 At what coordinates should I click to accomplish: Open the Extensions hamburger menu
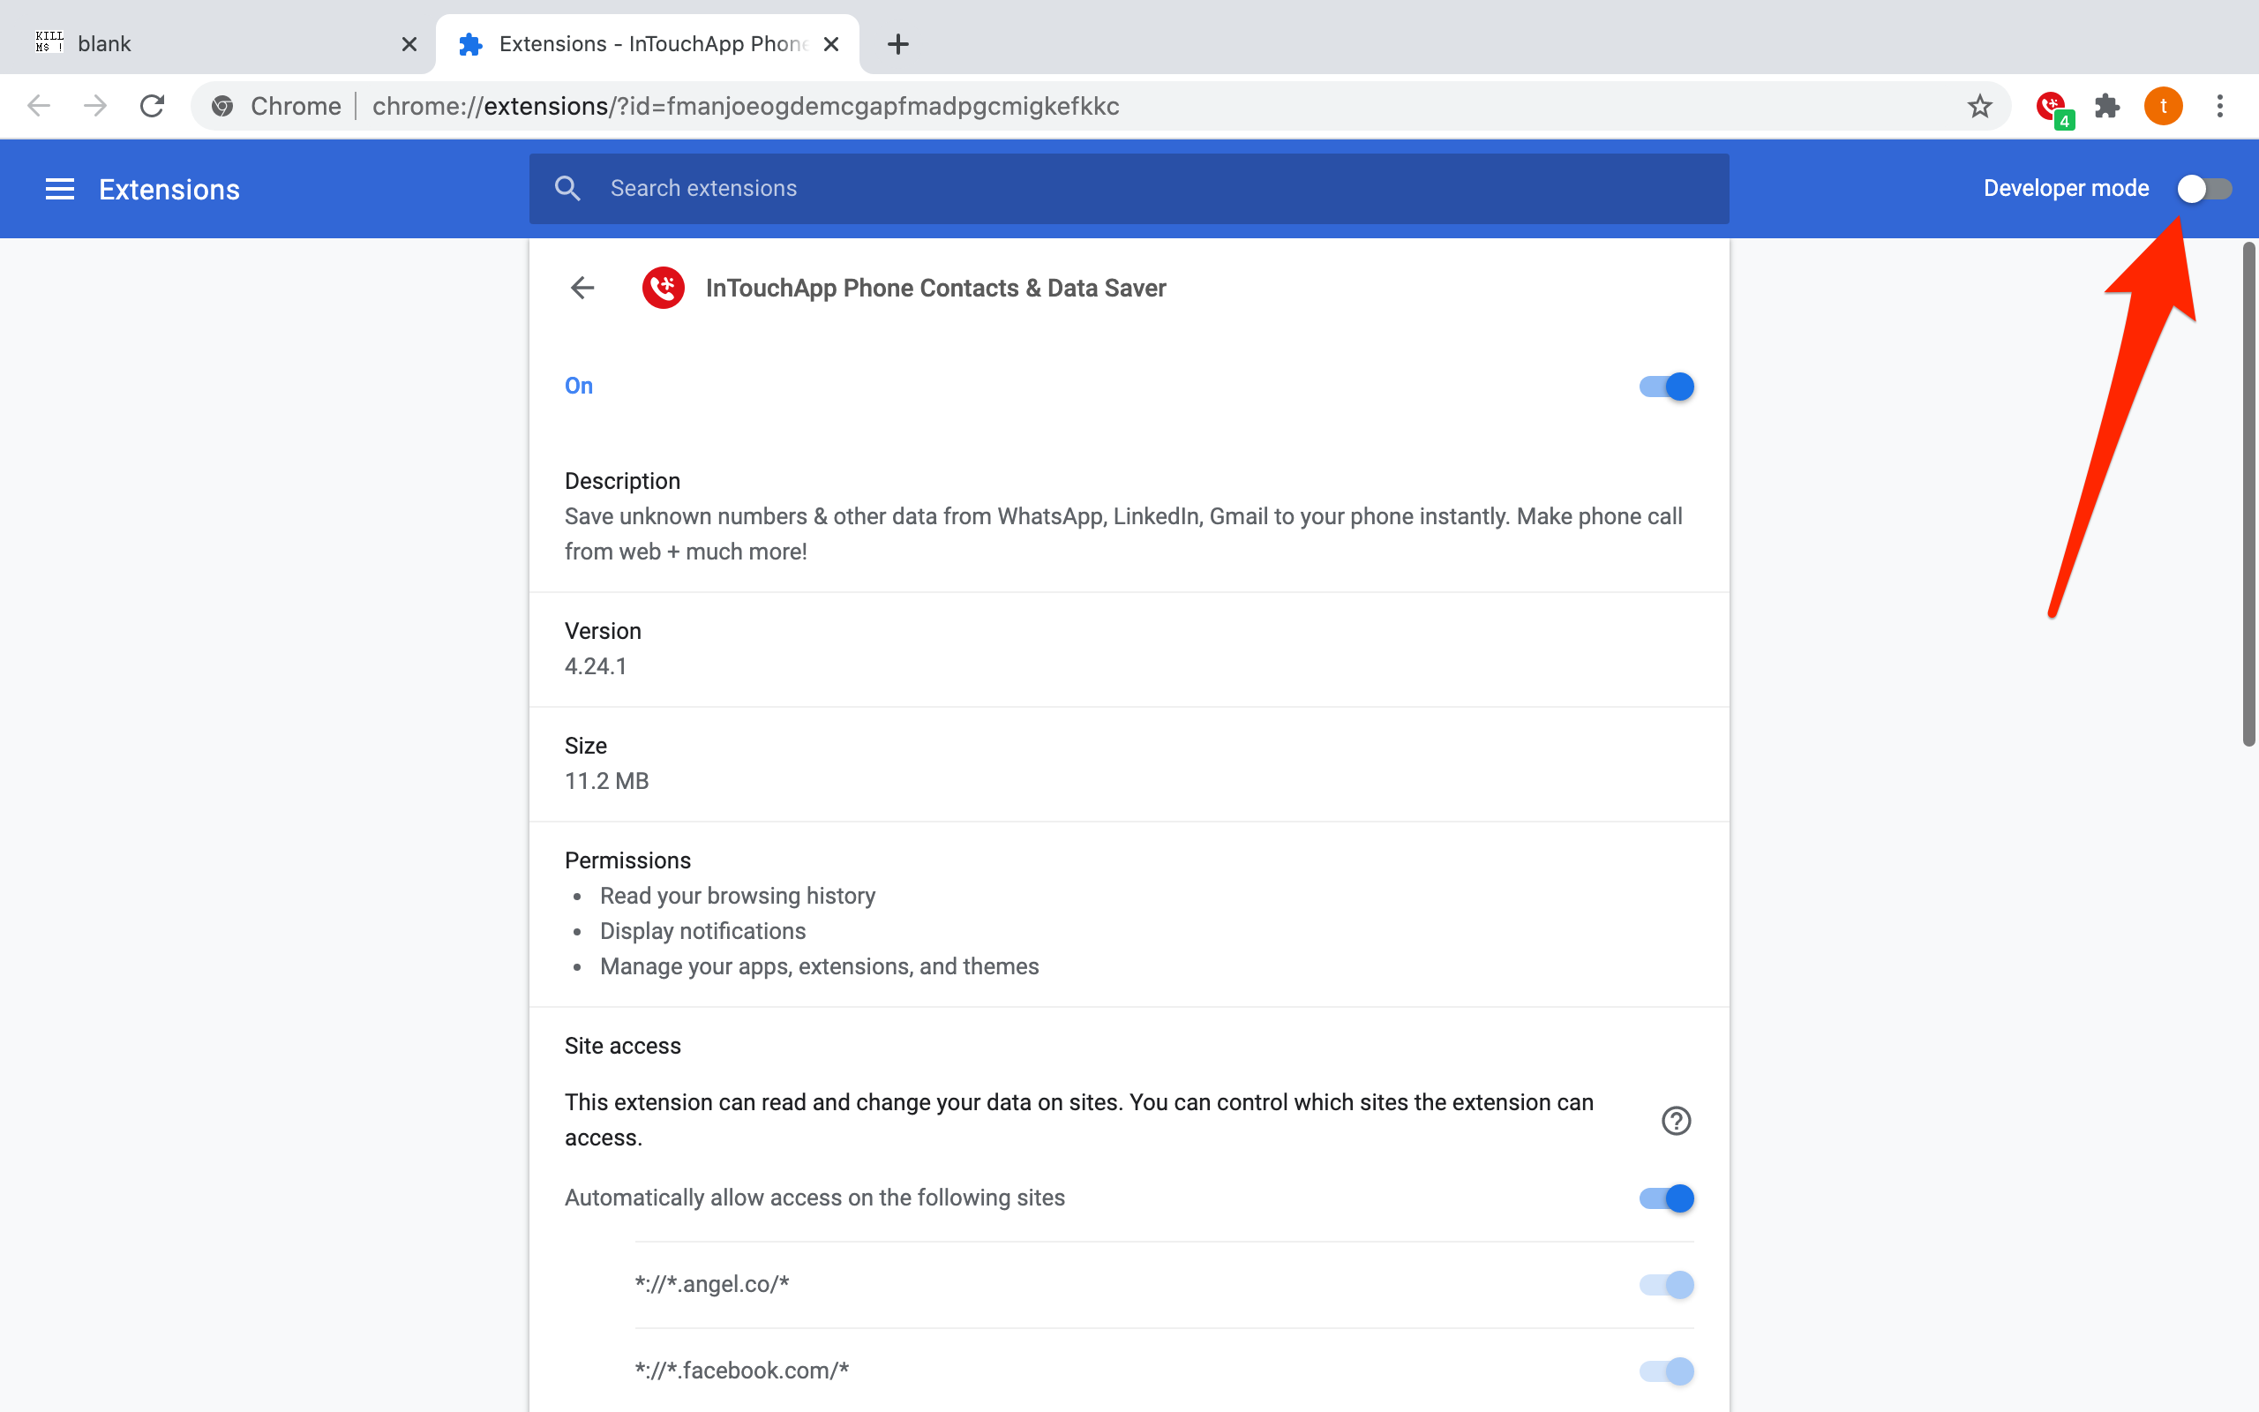pos(60,190)
